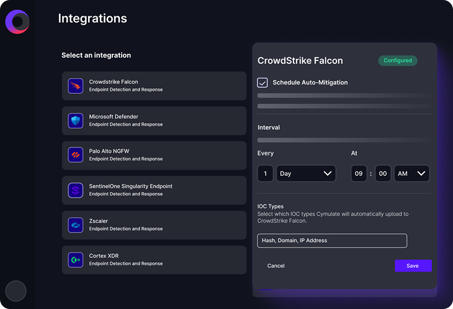Image resolution: width=453 pixels, height=309 pixels.
Task: Click the Select an integration heading
Action: tap(96, 55)
